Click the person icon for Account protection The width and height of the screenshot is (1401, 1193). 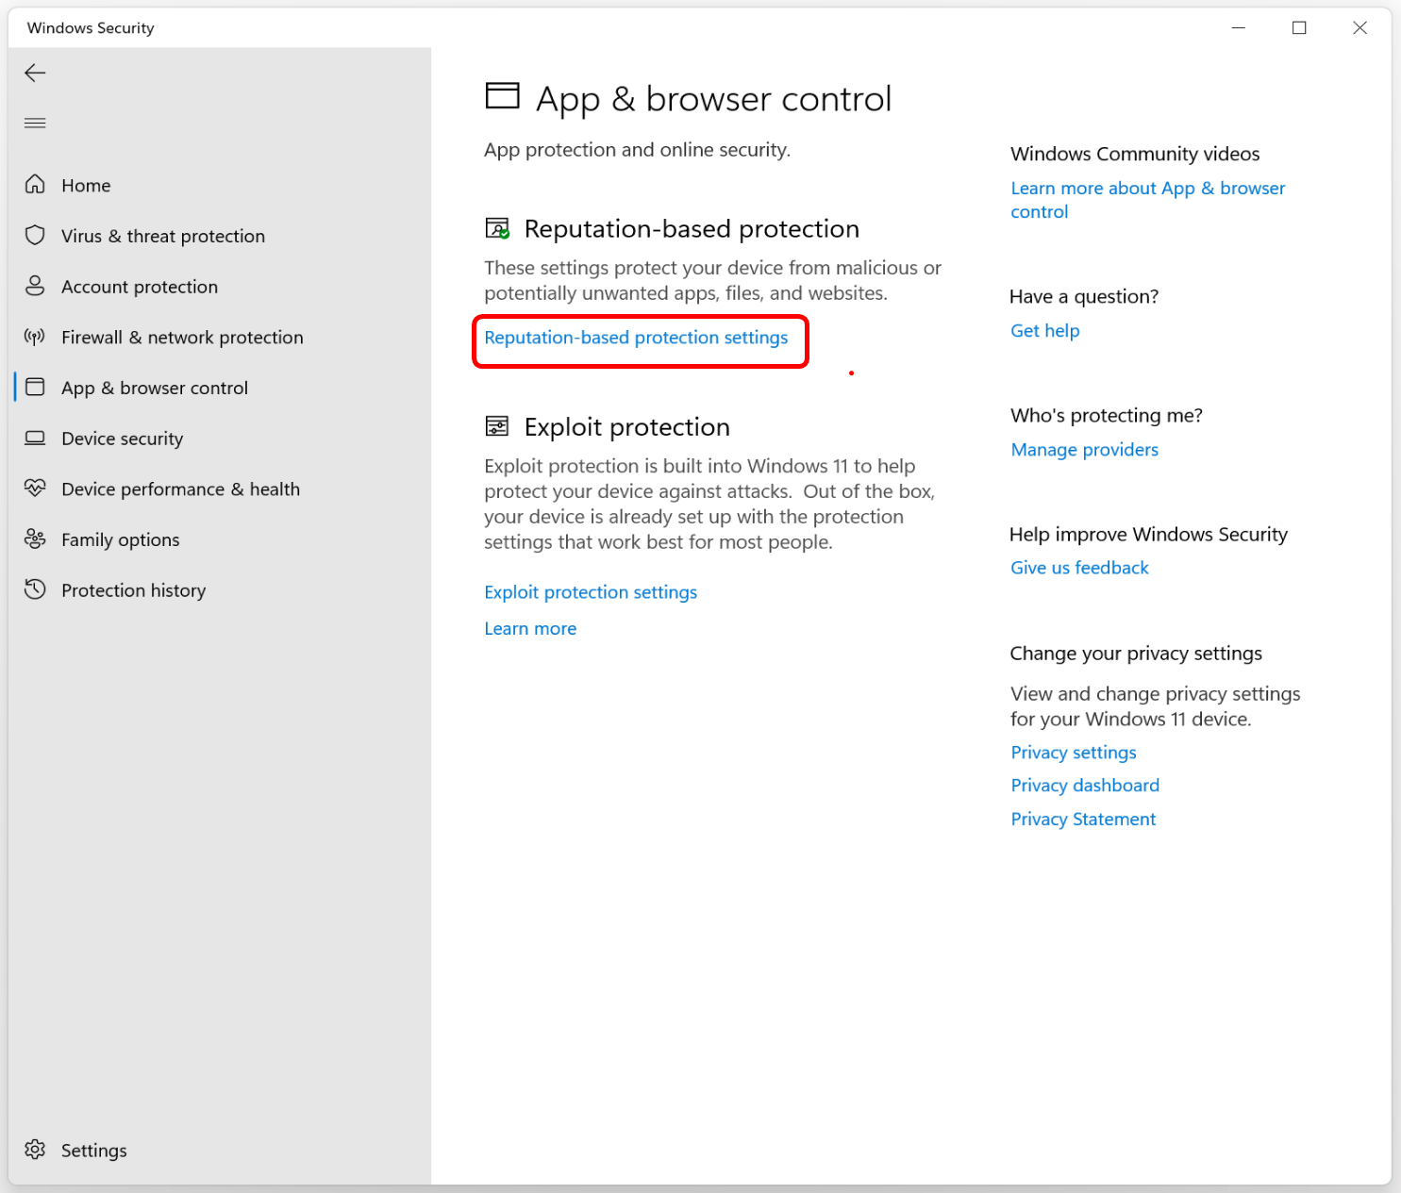(x=35, y=286)
